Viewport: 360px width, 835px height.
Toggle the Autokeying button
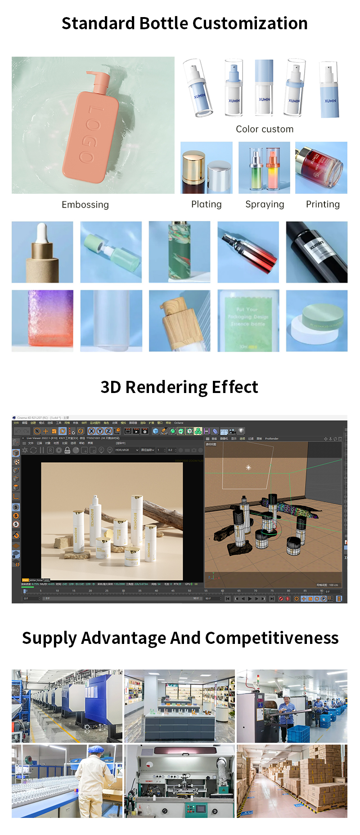[x=288, y=598]
